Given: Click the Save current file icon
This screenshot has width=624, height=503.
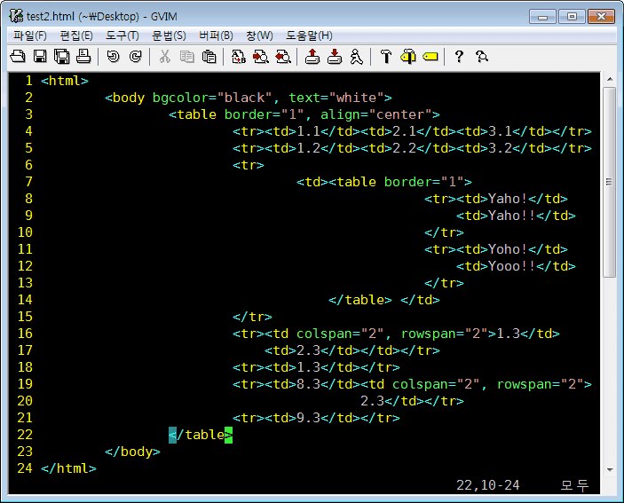Looking at the screenshot, I should [40, 57].
